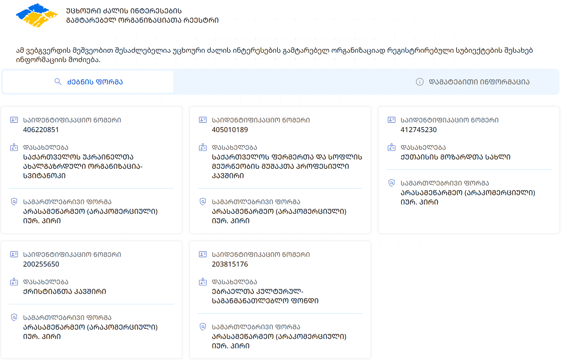566x360 pixels.
Task: Click legal form shield icon in card 412745230
Action: (392, 183)
